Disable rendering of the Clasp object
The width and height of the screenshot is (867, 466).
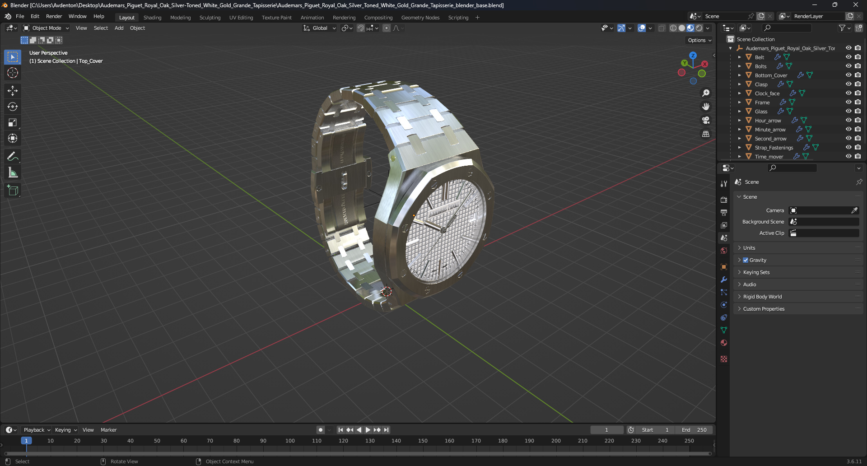[858, 84]
